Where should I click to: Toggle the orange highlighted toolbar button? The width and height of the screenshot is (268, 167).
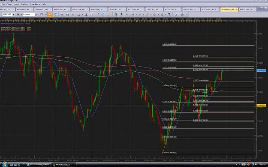tap(50, 15)
